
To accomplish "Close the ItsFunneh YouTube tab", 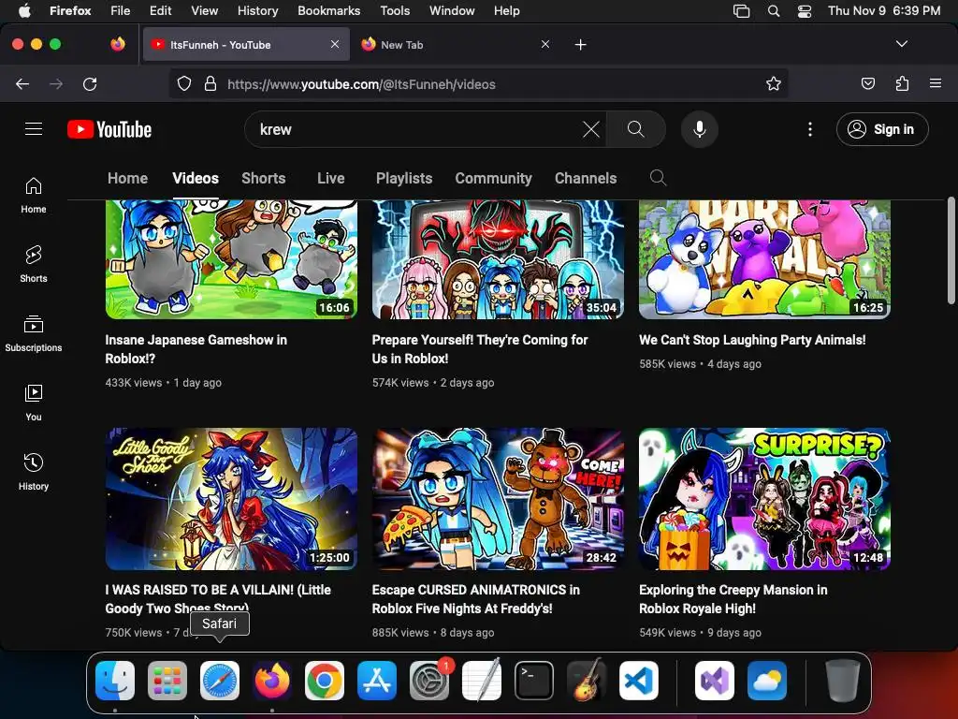I will (x=335, y=44).
